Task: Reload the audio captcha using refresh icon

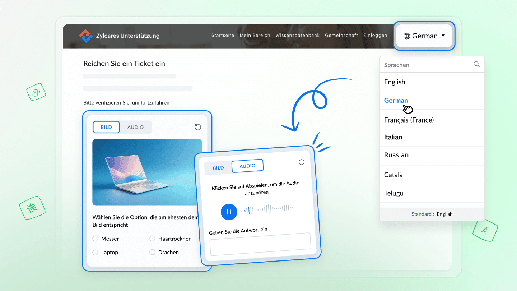Action: pos(301,162)
